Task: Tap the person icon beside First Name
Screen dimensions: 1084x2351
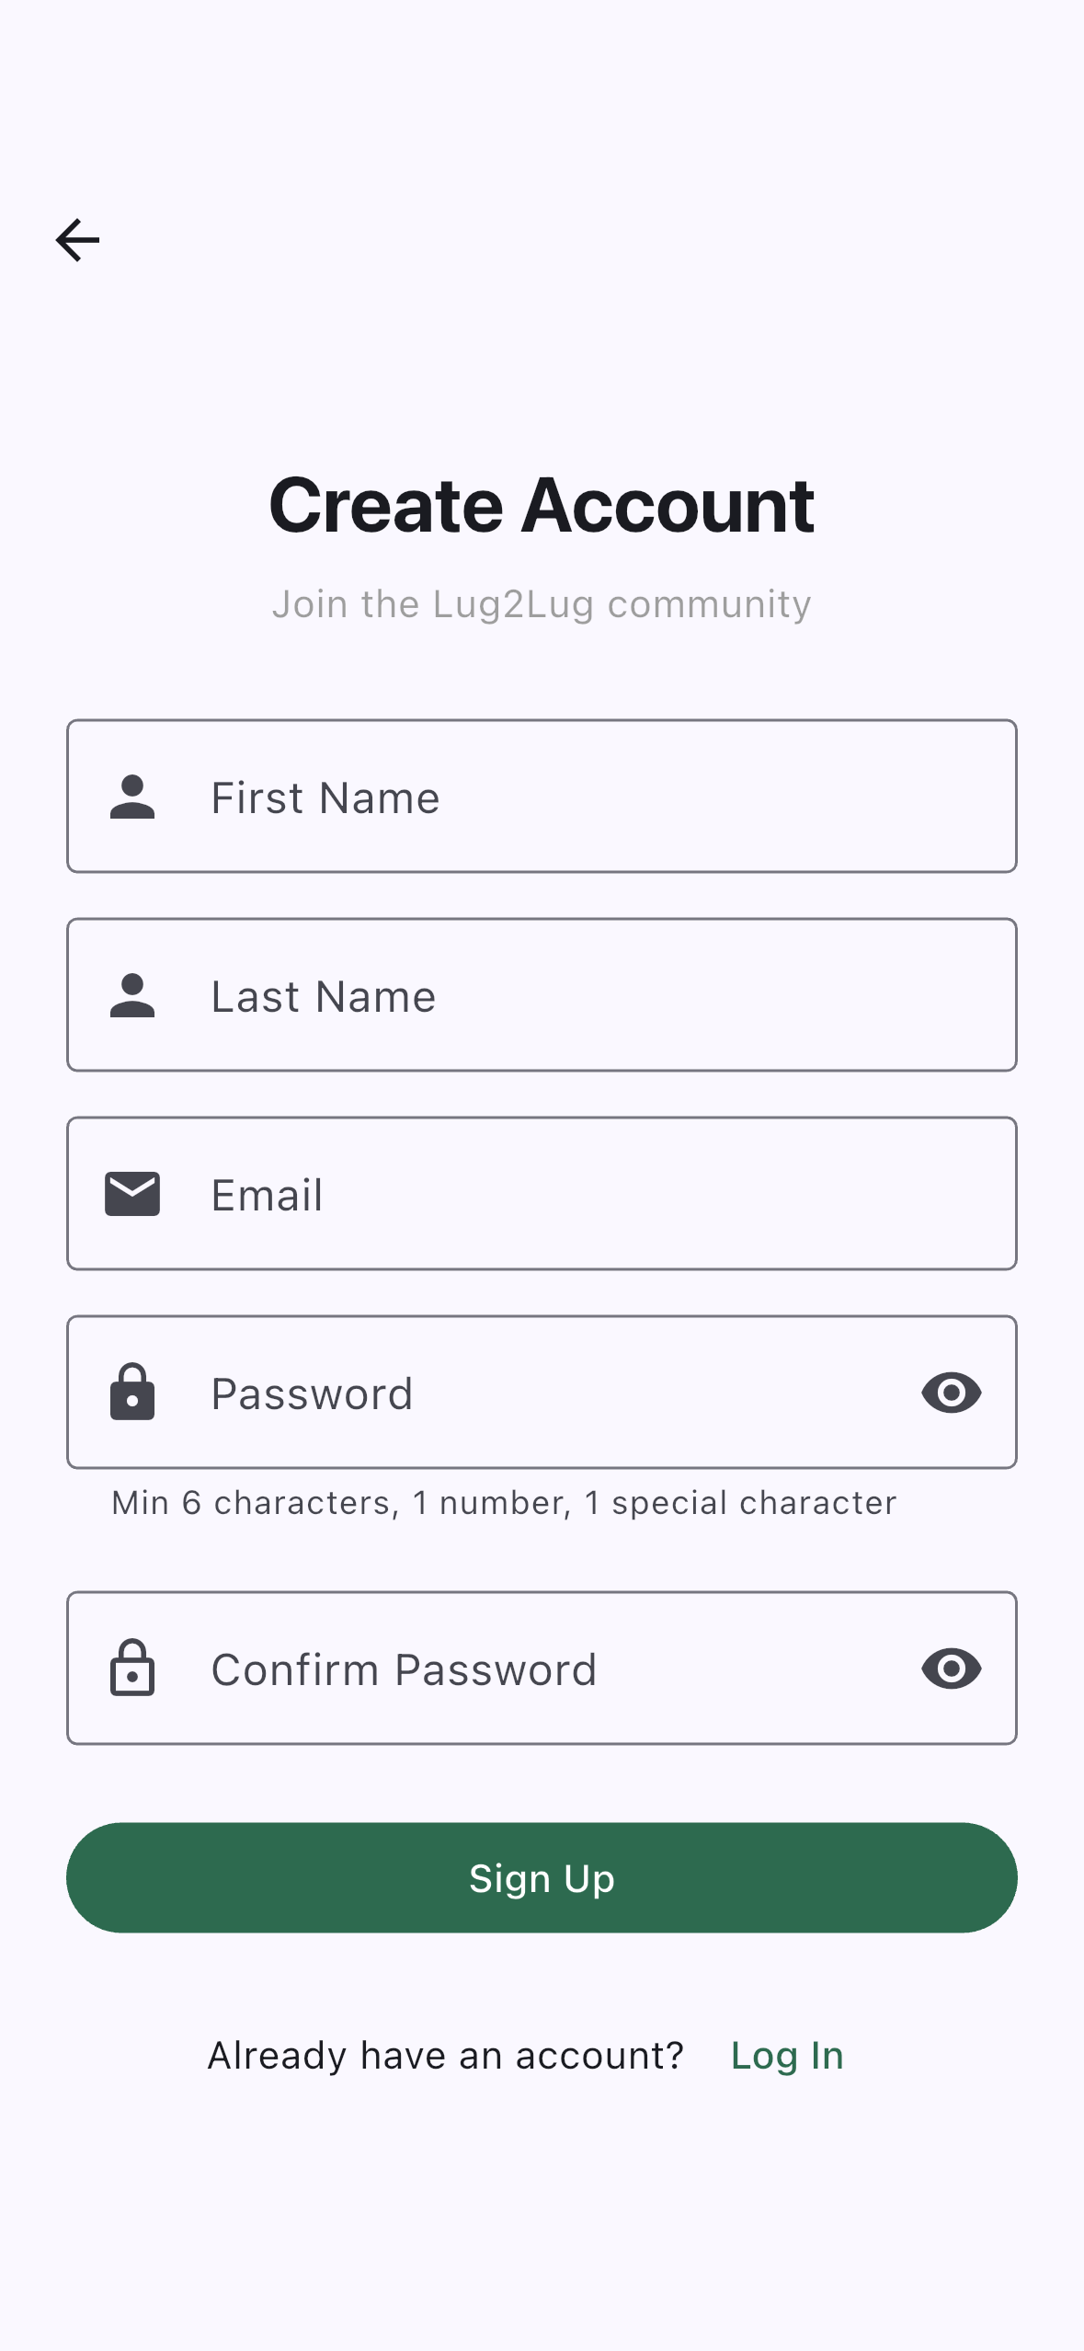Action: [x=132, y=797]
